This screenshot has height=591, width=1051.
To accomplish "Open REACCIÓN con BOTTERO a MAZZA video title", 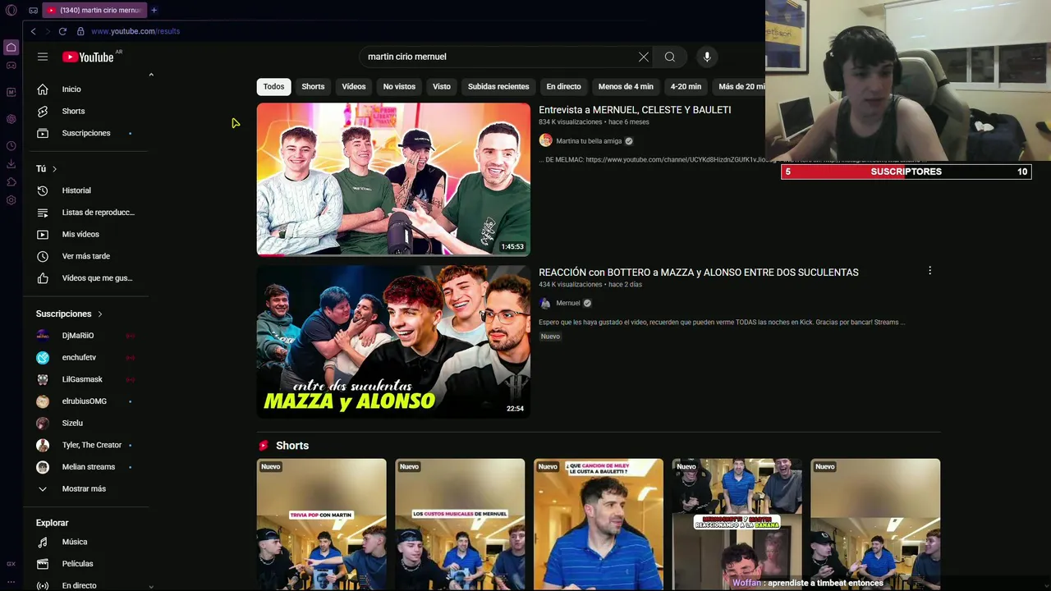I will pos(699,273).
